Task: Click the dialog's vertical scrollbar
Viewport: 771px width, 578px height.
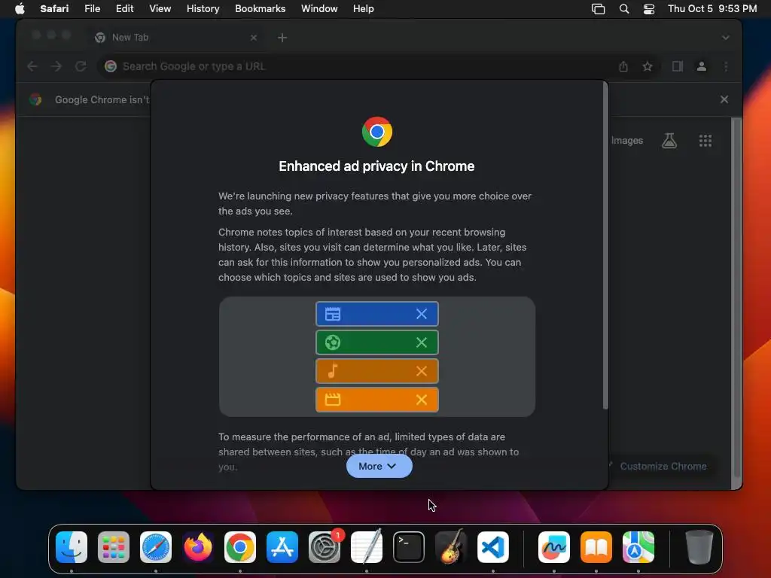Action: (605, 246)
